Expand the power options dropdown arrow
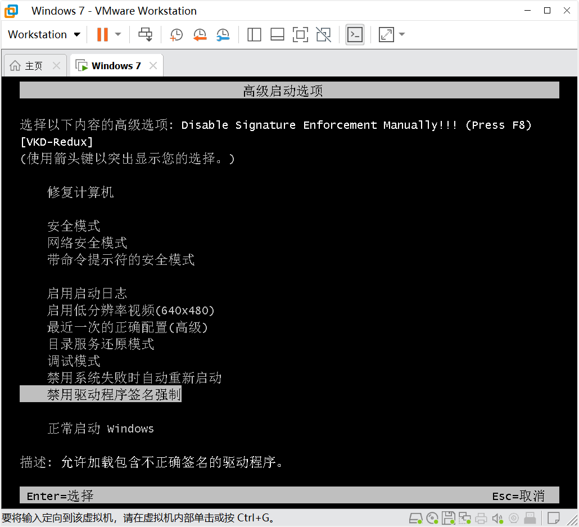Image resolution: width=579 pixels, height=527 pixels. pos(118,35)
